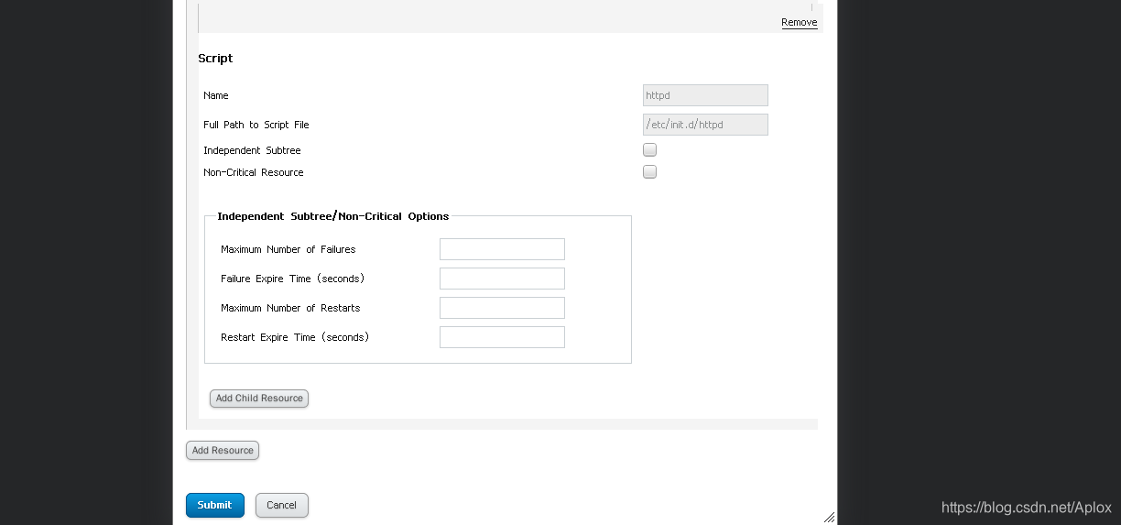Screen dimensions: 1121x525
Task: Click the Script section heading
Action: pyautogui.click(x=215, y=59)
